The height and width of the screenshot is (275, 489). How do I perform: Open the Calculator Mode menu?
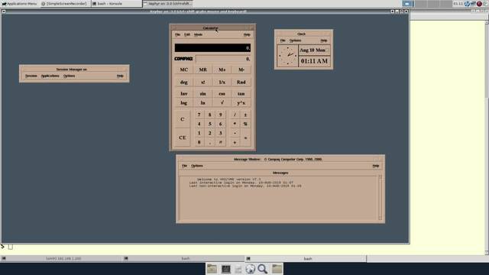(198, 34)
